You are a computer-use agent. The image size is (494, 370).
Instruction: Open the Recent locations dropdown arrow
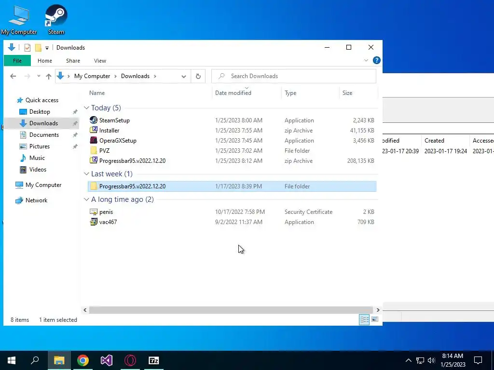pos(39,76)
